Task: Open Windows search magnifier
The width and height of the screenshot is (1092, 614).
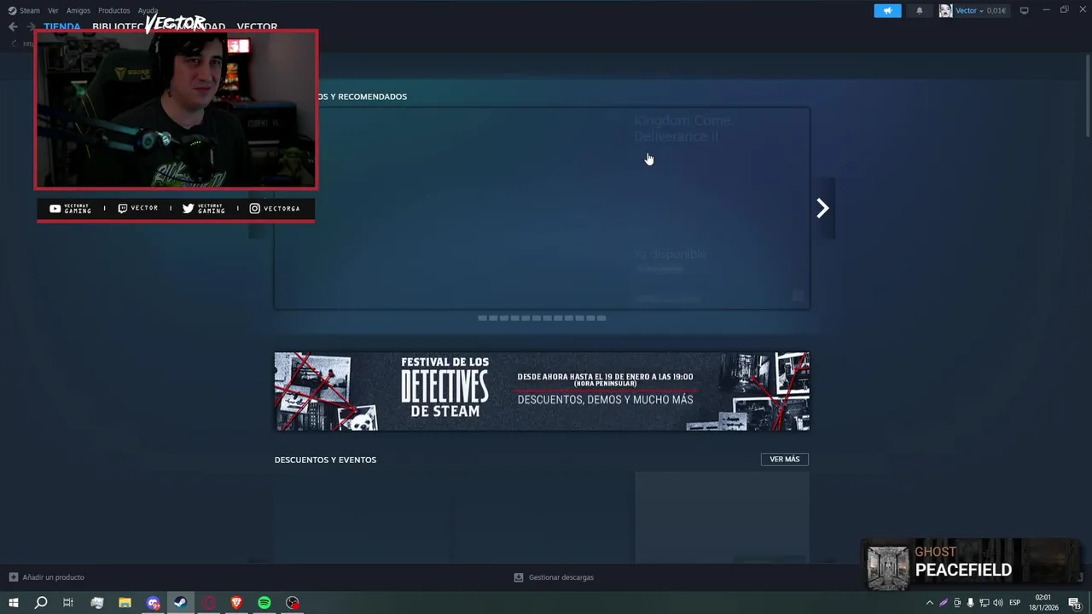Action: coord(40,603)
